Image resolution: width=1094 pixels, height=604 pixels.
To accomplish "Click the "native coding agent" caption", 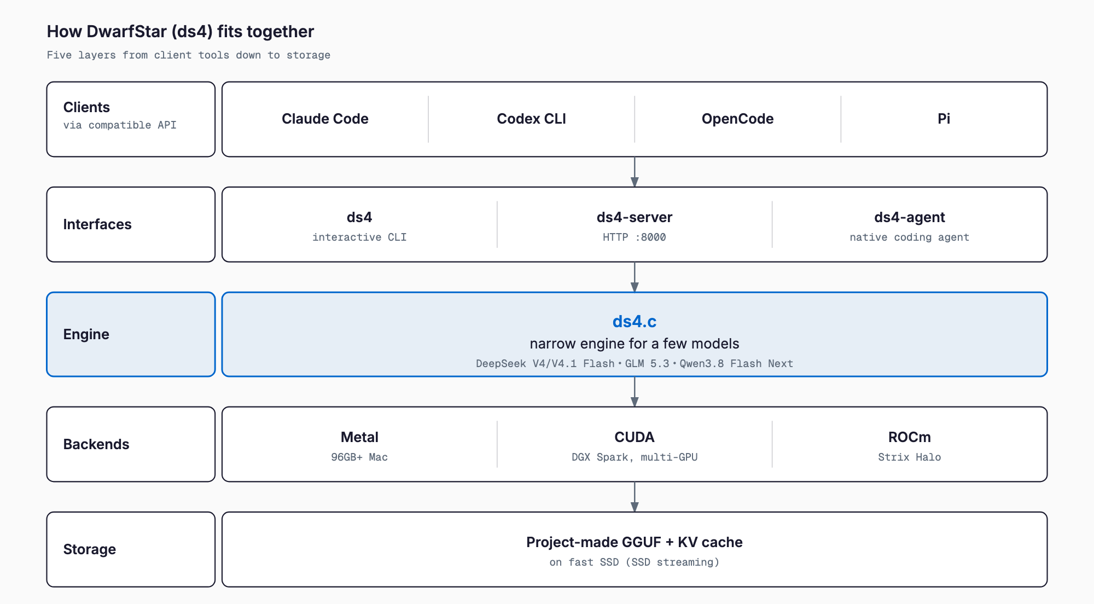I will [x=910, y=237].
